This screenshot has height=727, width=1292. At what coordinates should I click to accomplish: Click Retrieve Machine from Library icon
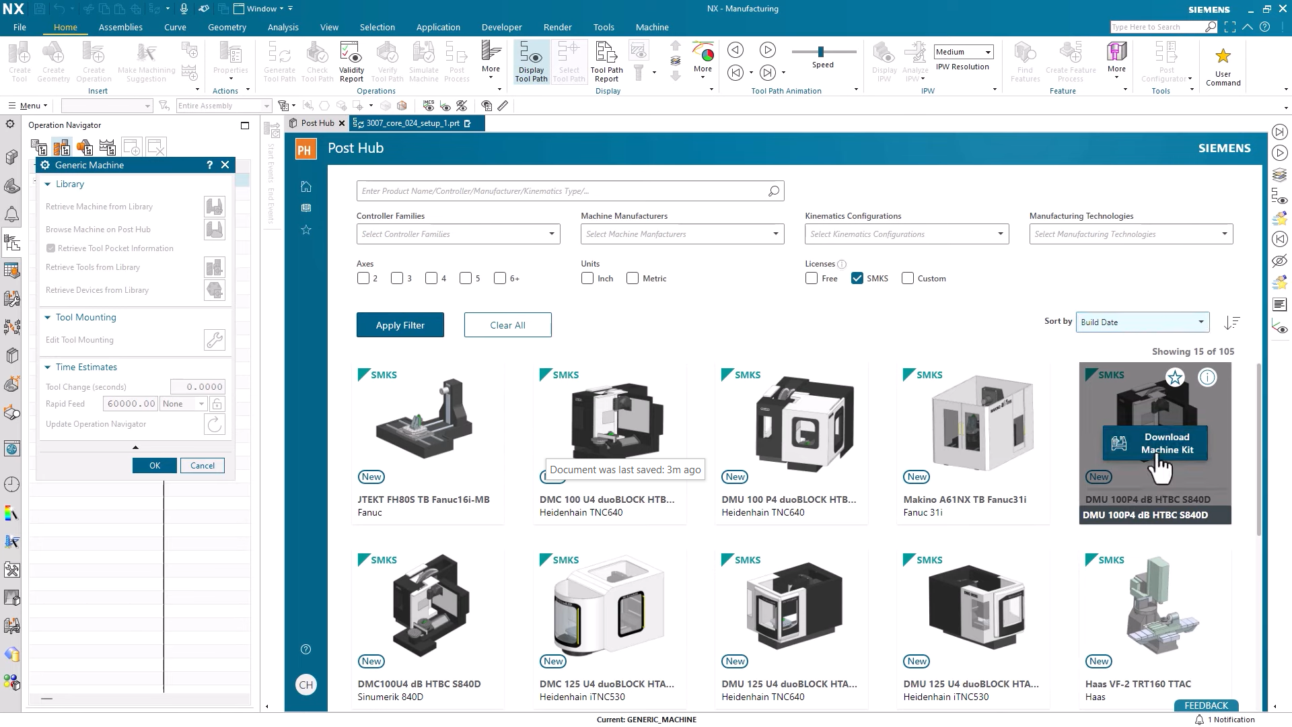coord(214,207)
